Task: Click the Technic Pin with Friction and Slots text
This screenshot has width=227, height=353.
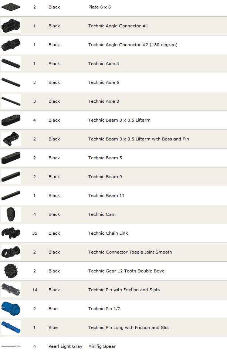Action: [124, 290]
